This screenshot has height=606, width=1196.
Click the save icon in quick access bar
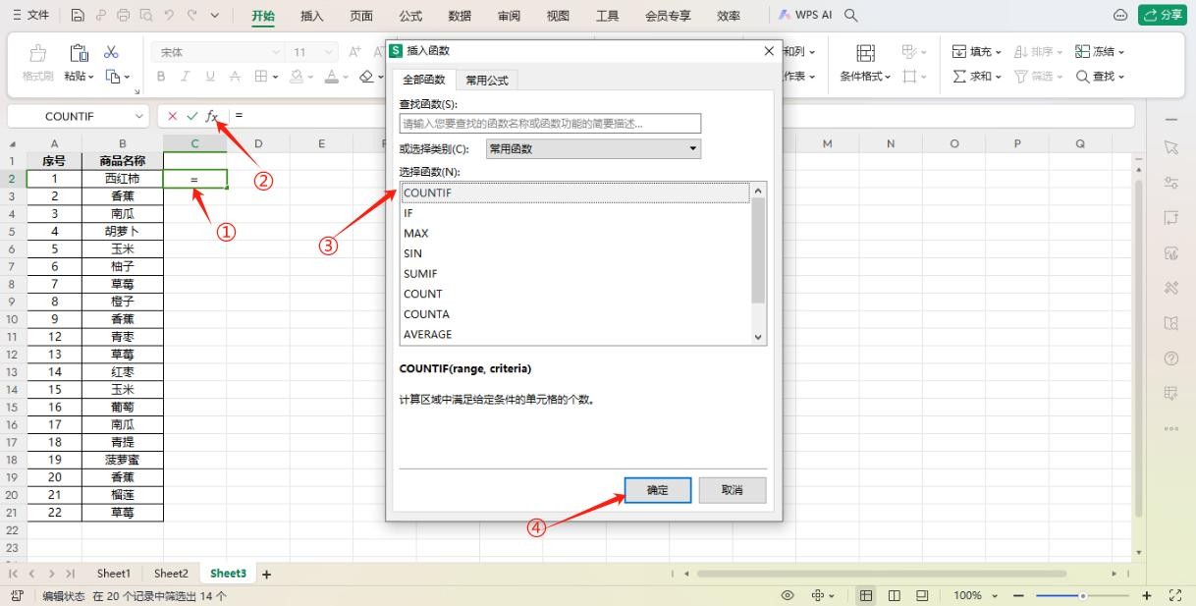click(x=78, y=16)
